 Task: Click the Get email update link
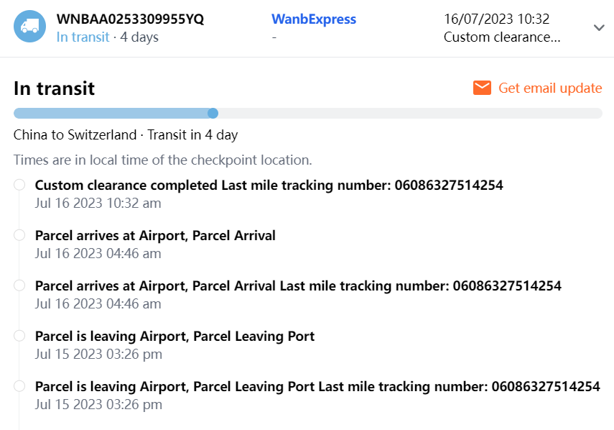click(550, 88)
